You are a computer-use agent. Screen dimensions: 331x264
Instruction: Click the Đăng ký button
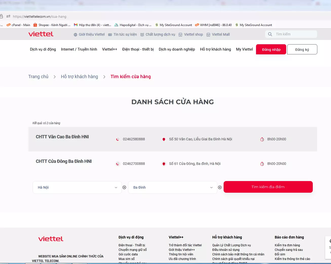point(302,49)
